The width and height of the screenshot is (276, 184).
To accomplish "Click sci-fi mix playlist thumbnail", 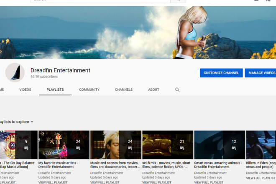I will click(168, 145).
